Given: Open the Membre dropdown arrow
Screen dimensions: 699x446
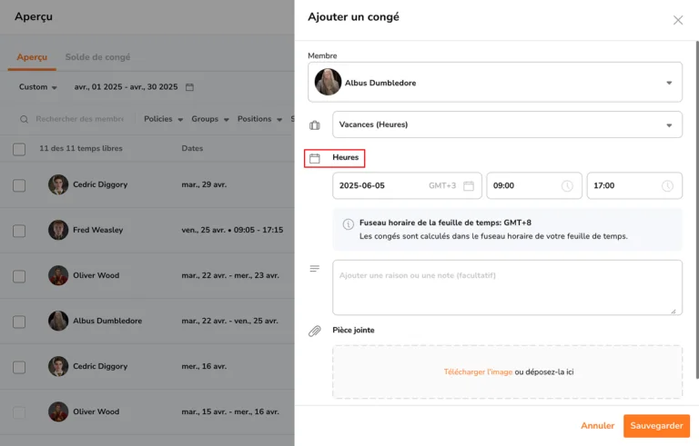Looking at the screenshot, I should pyautogui.click(x=669, y=83).
